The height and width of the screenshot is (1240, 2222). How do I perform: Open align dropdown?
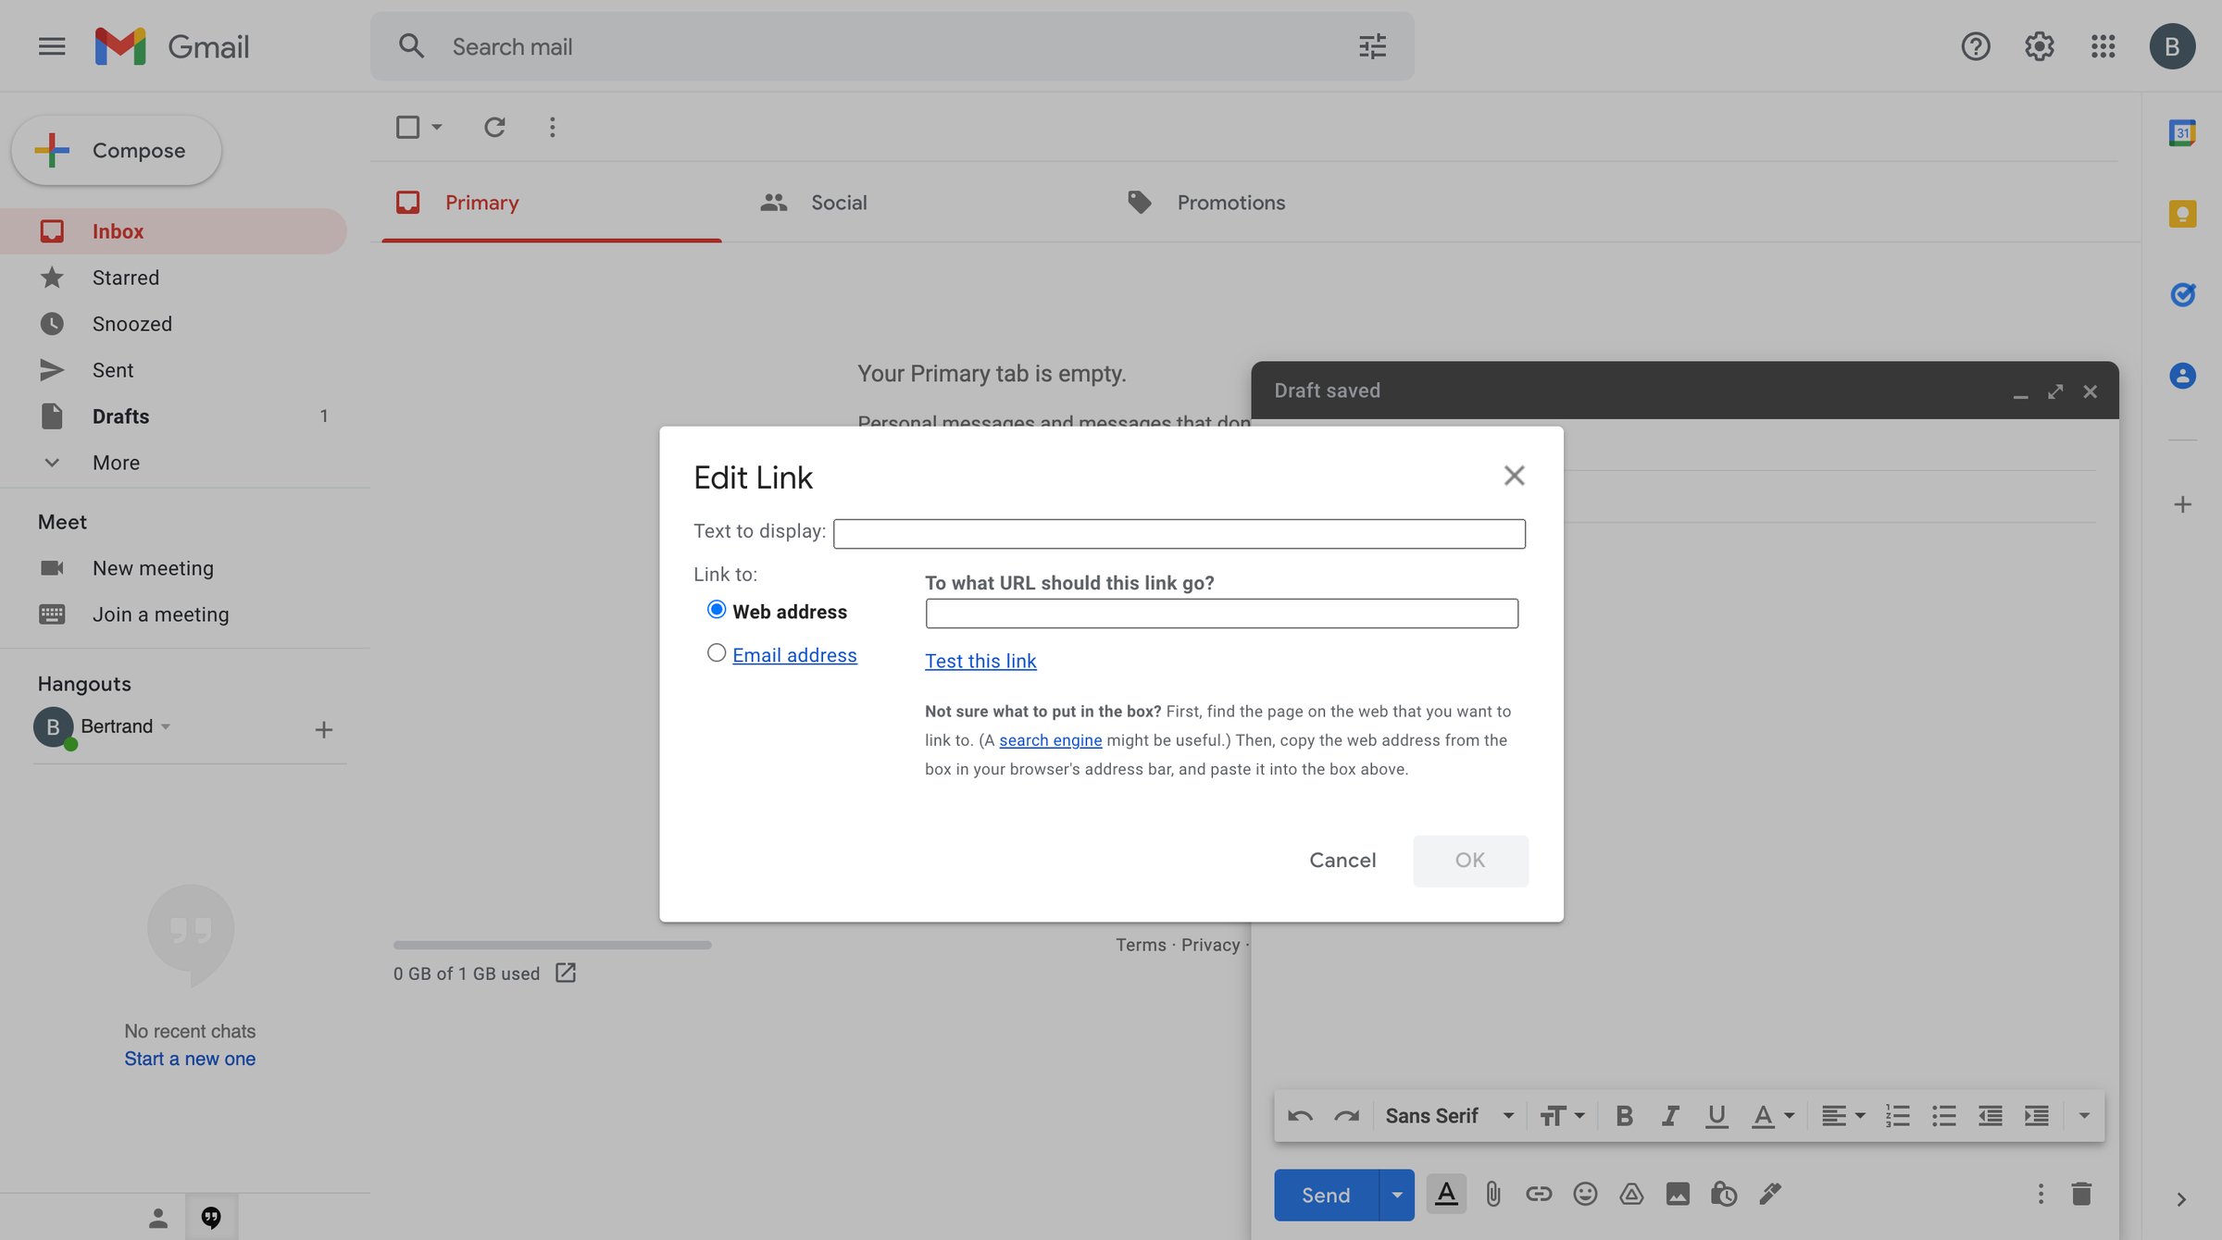tap(1842, 1116)
